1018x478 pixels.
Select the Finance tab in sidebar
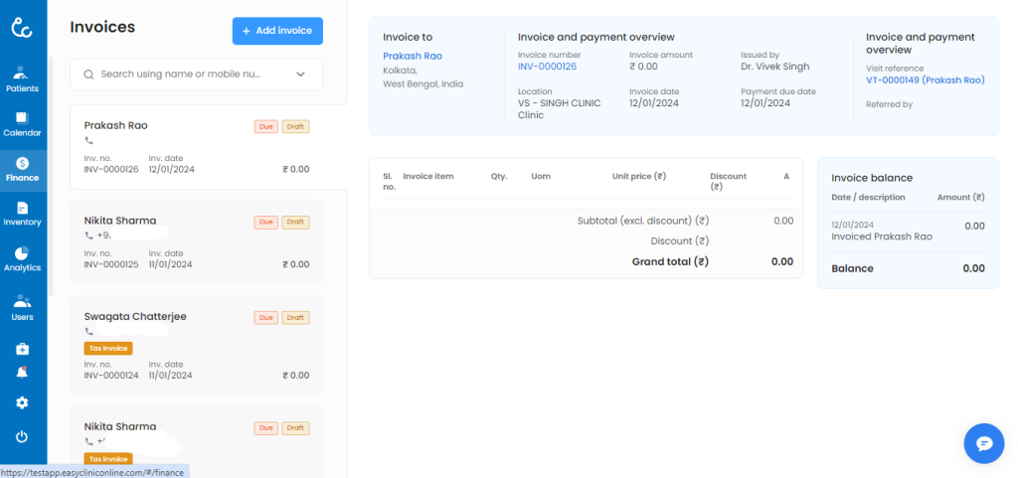click(22, 168)
